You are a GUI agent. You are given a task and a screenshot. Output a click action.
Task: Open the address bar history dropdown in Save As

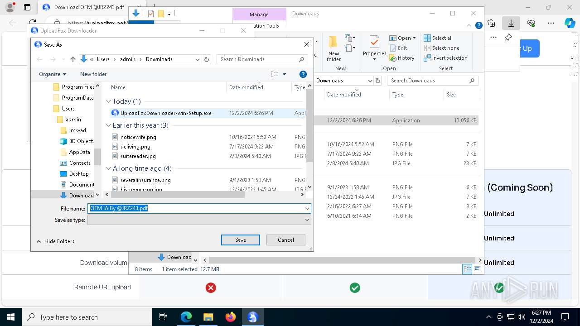198,59
